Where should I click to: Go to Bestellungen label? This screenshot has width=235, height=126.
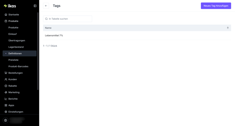tap(16, 73)
